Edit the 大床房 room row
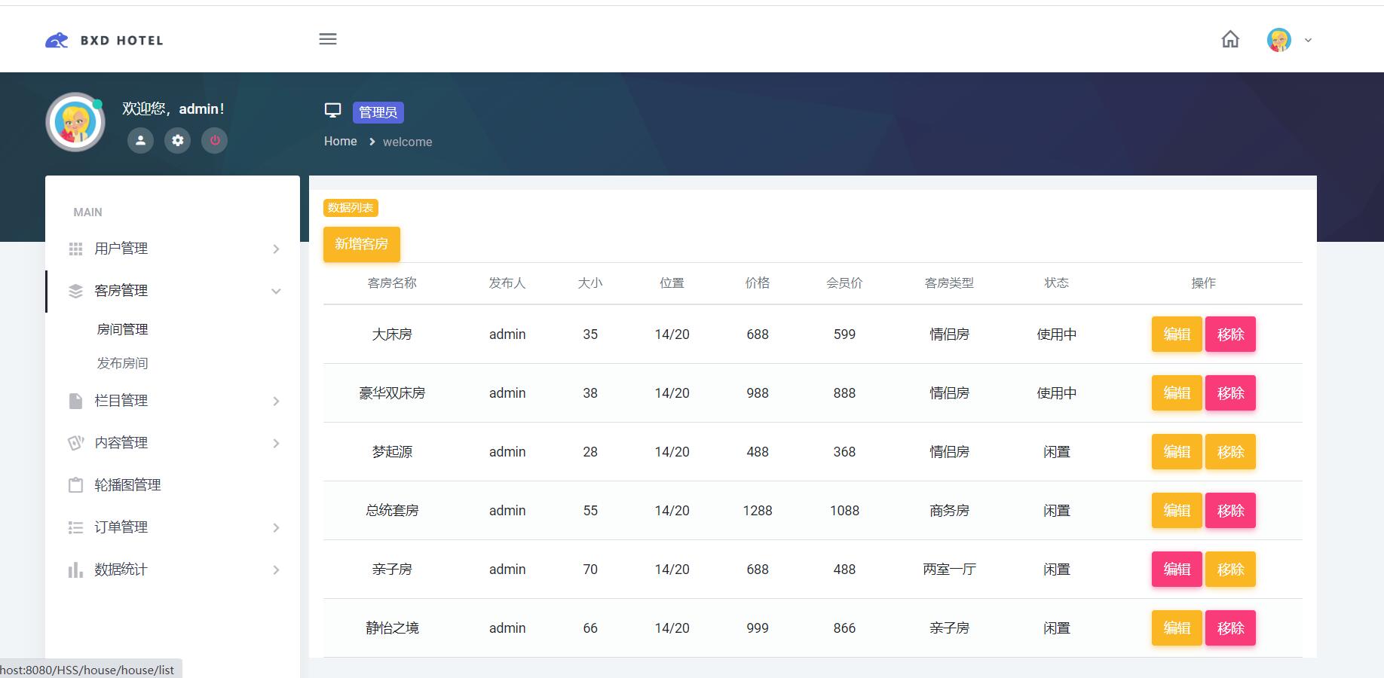Image resolution: width=1384 pixels, height=678 pixels. coord(1177,334)
